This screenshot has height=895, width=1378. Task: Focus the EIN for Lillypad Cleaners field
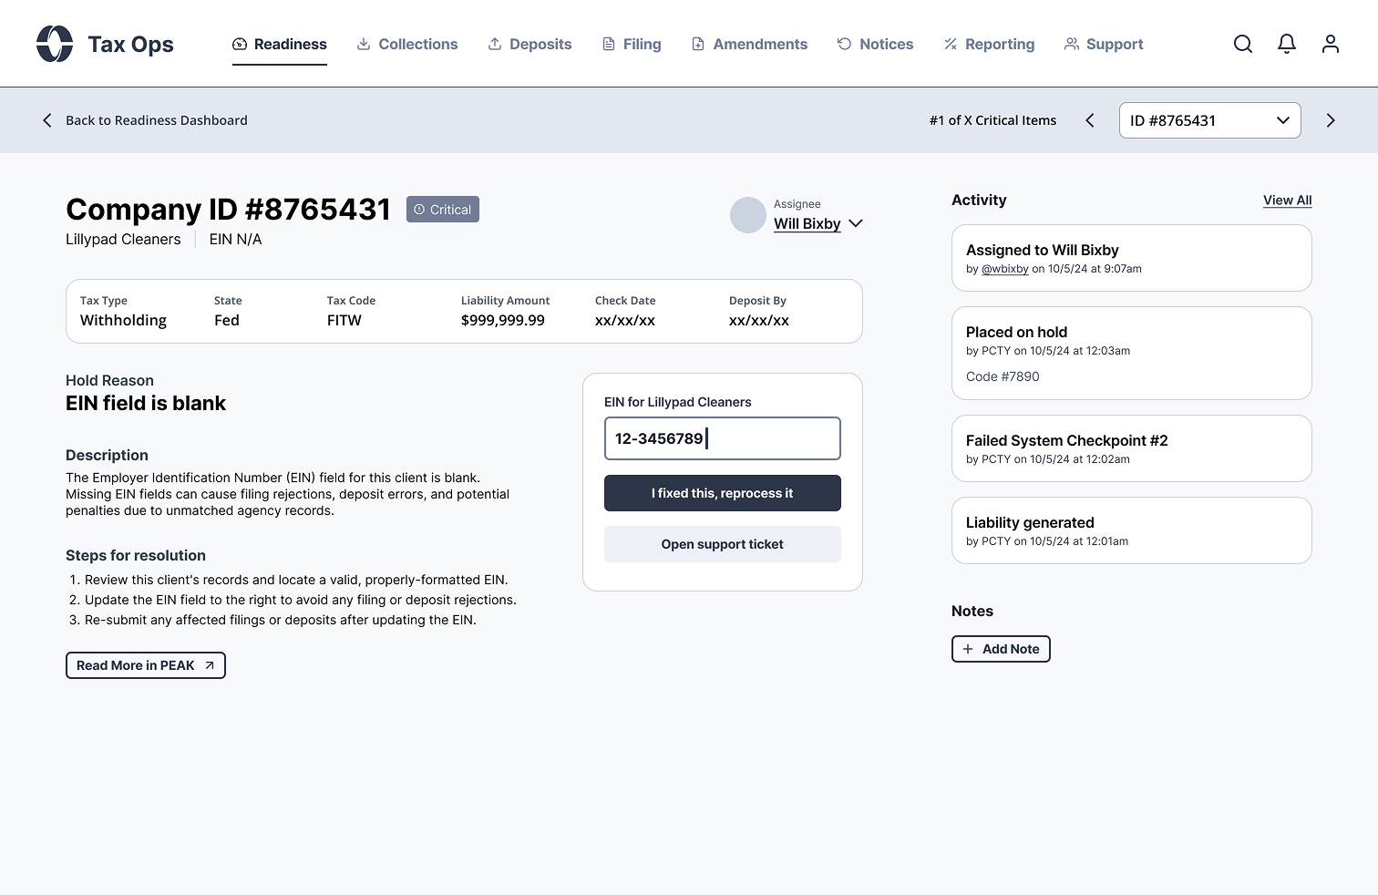(x=722, y=438)
